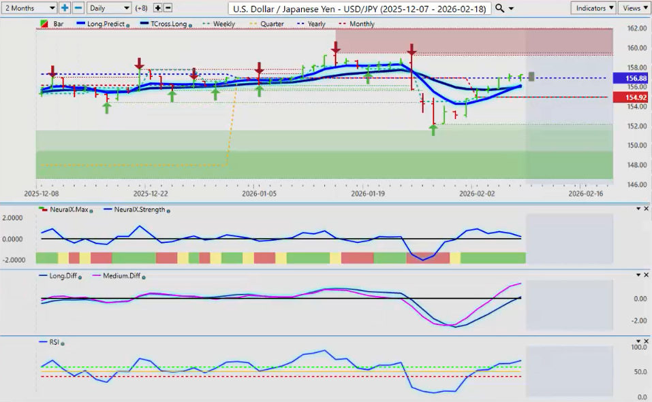Click the blue 156.88 price marker

pyautogui.click(x=632, y=78)
